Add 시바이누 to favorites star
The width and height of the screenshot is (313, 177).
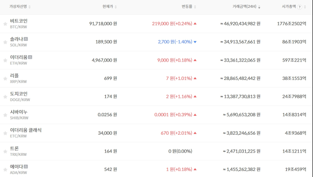point(5,115)
